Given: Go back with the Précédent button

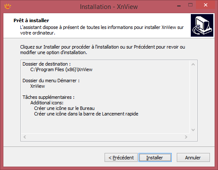Looking at the screenshot, I should click(121, 158).
